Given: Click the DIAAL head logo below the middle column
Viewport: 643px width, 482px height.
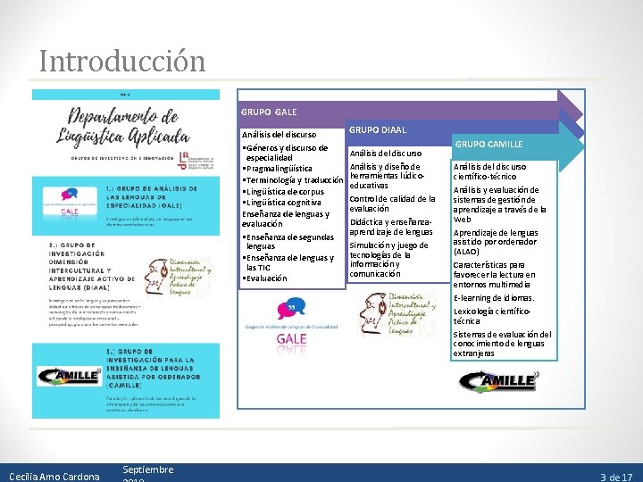Looking at the screenshot, I should coord(397,313).
